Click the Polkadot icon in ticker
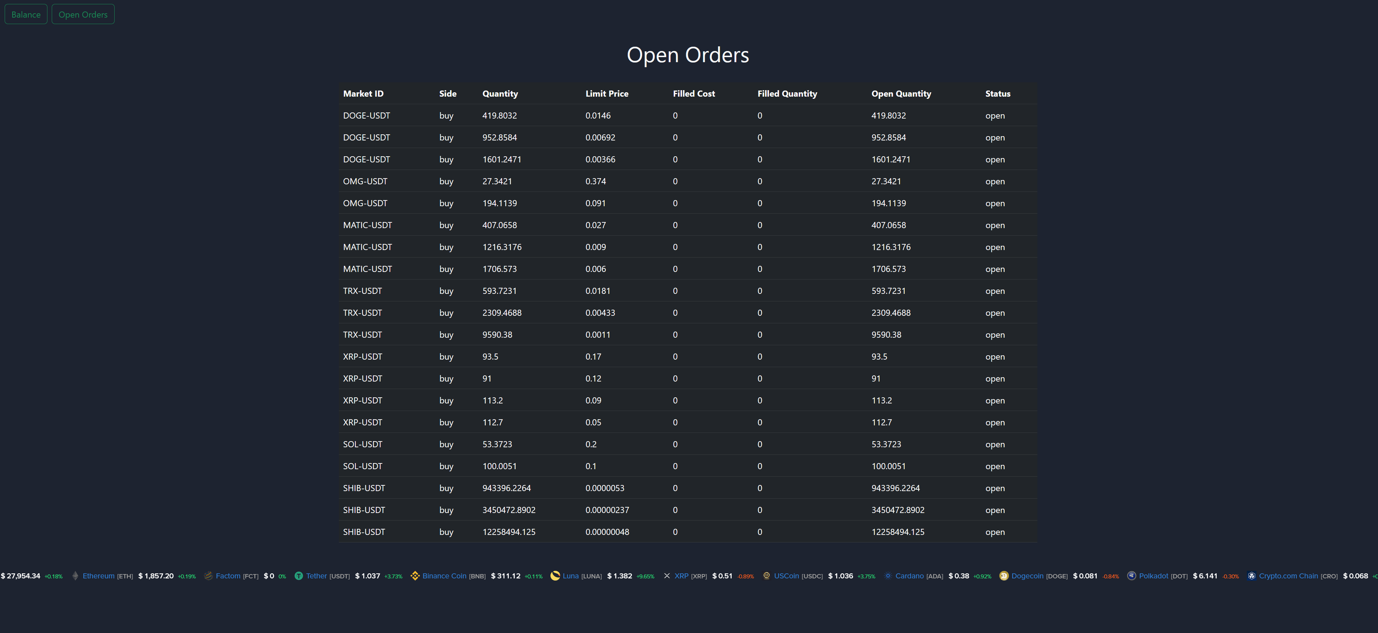 point(1132,576)
